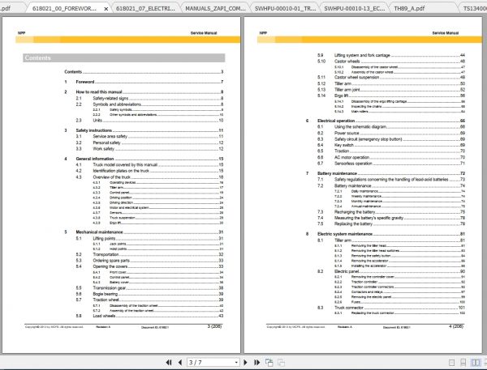The height and width of the screenshot is (370, 487).
Task: Open the page number dropdown arrow
Action: click(236, 362)
